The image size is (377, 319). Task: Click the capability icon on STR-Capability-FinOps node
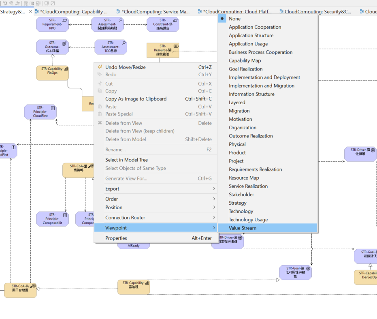tap(66, 69)
